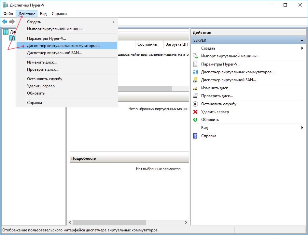Click the Import virtual machine icon in Actions pane
This screenshot has height=235, width=308.
click(x=195, y=56)
